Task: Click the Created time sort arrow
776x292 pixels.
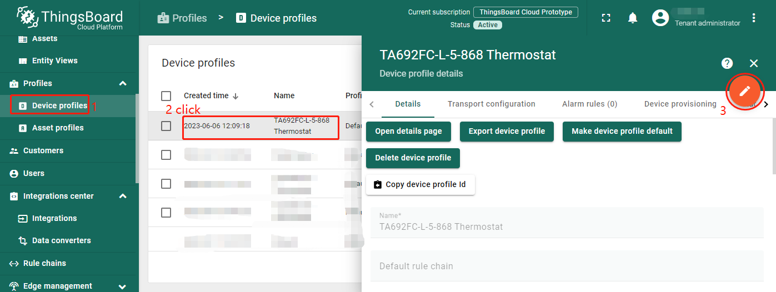Action: 236,96
